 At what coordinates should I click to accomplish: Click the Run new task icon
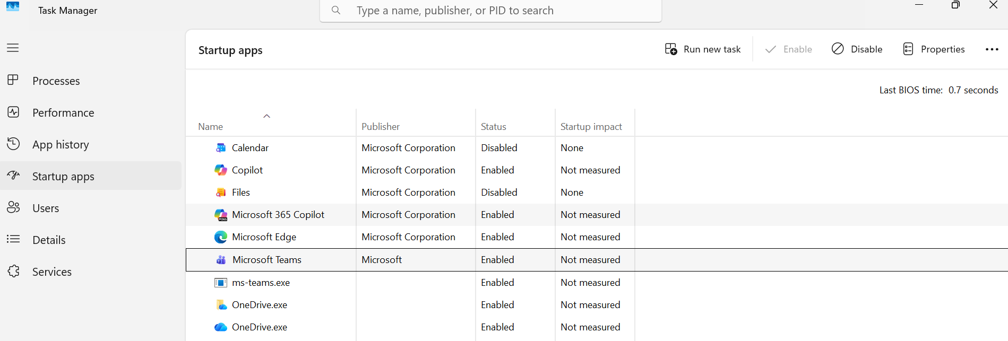(x=671, y=49)
